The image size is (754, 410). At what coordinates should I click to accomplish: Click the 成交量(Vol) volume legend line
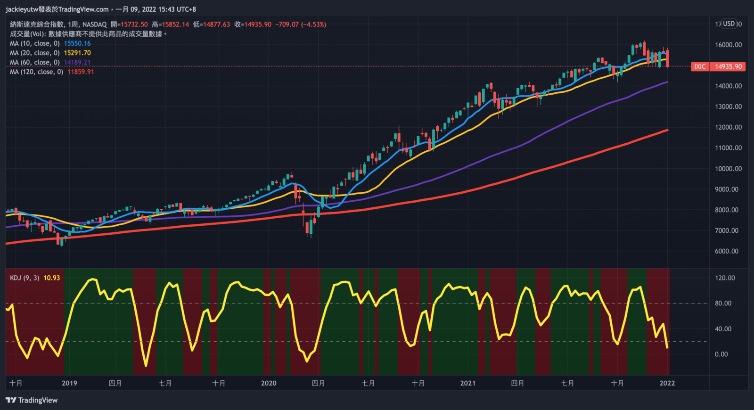click(x=89, y=34)
